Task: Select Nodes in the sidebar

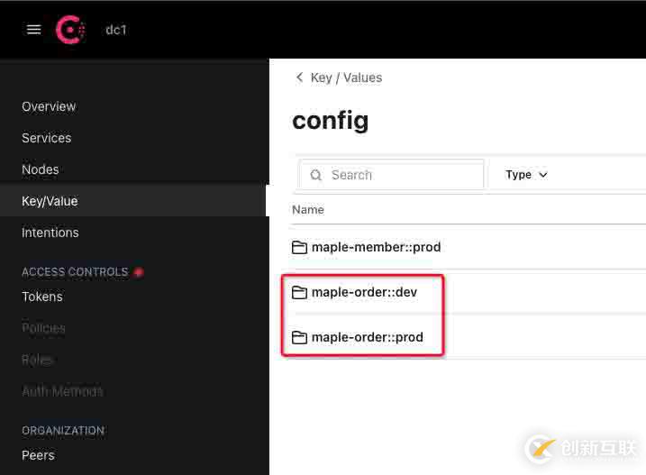Action: (41, 169)
